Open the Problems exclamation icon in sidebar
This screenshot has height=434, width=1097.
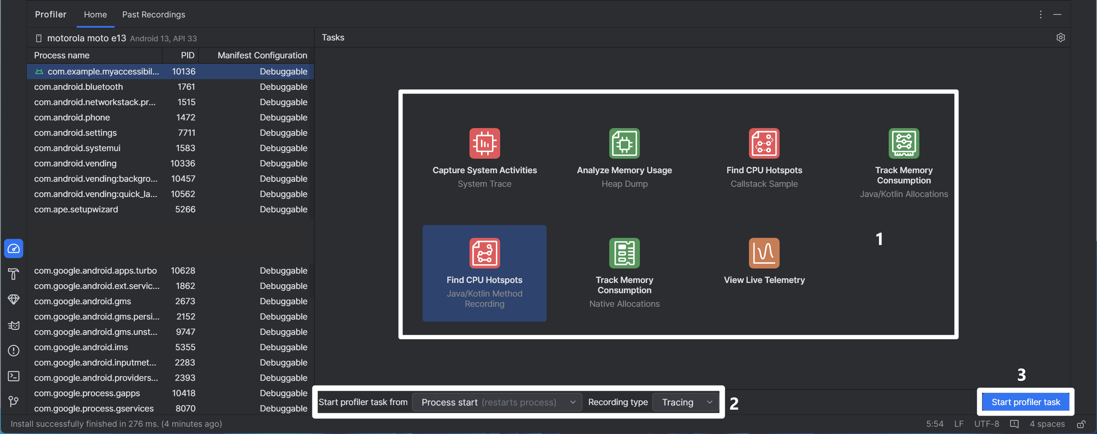14,351
